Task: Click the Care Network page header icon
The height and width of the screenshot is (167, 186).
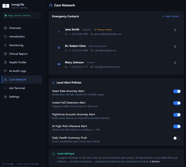Action: [51, 5]
